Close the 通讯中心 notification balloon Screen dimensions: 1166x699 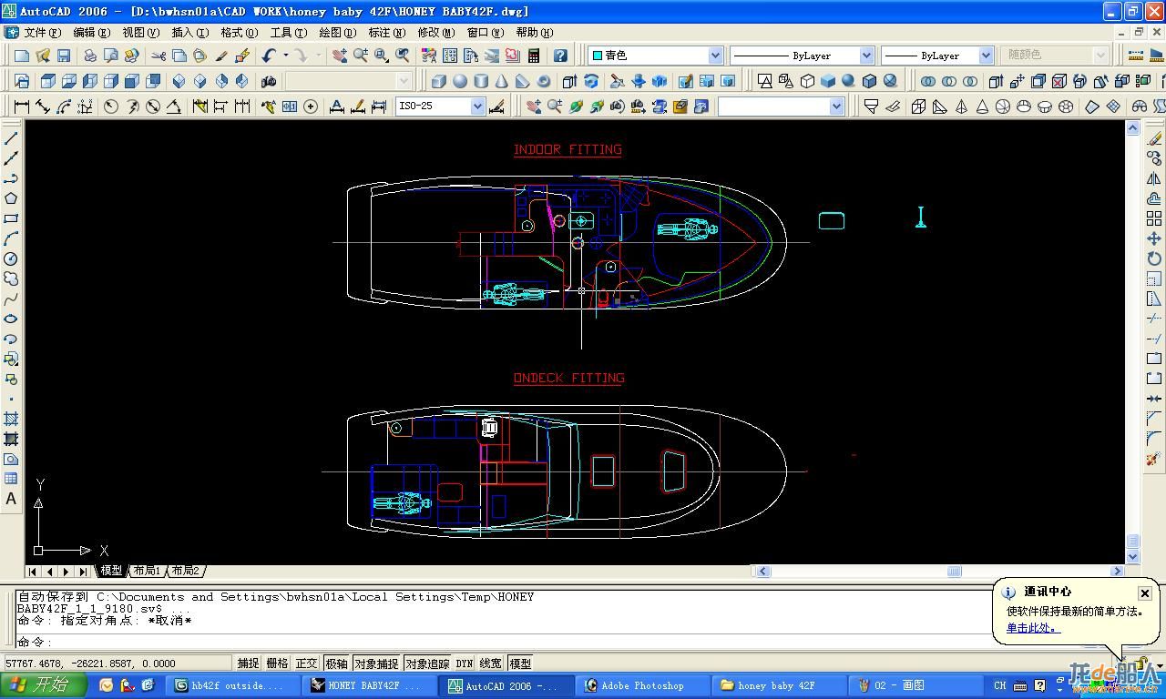pyautogui.click(x=1145, y=593)
